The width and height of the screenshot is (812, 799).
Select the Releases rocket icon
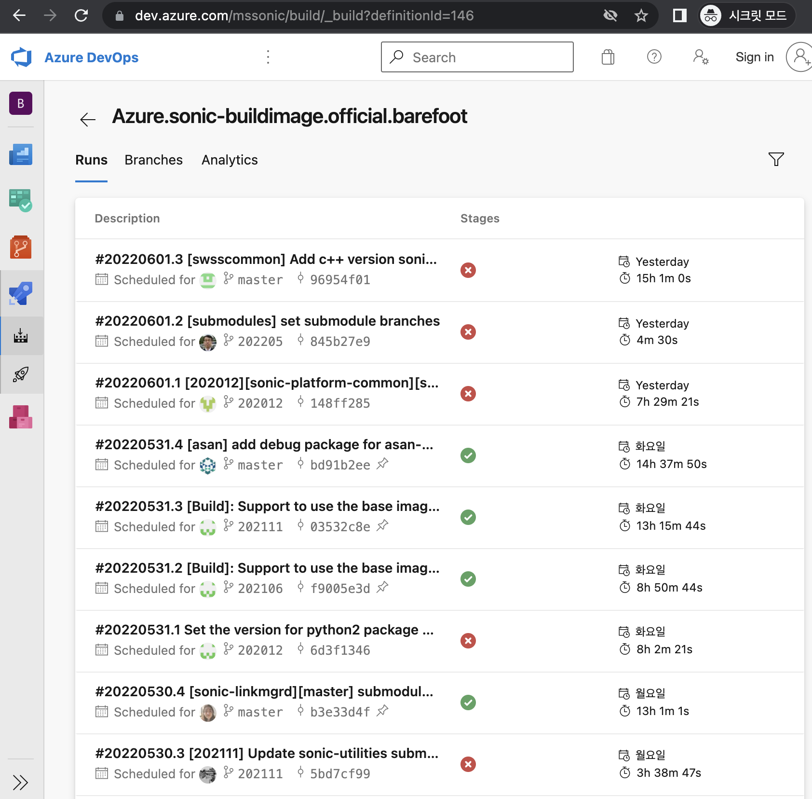pos(21,374)
